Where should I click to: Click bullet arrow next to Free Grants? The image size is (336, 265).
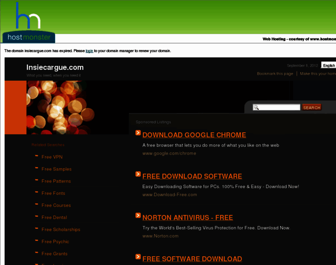[x=37, y=253]
